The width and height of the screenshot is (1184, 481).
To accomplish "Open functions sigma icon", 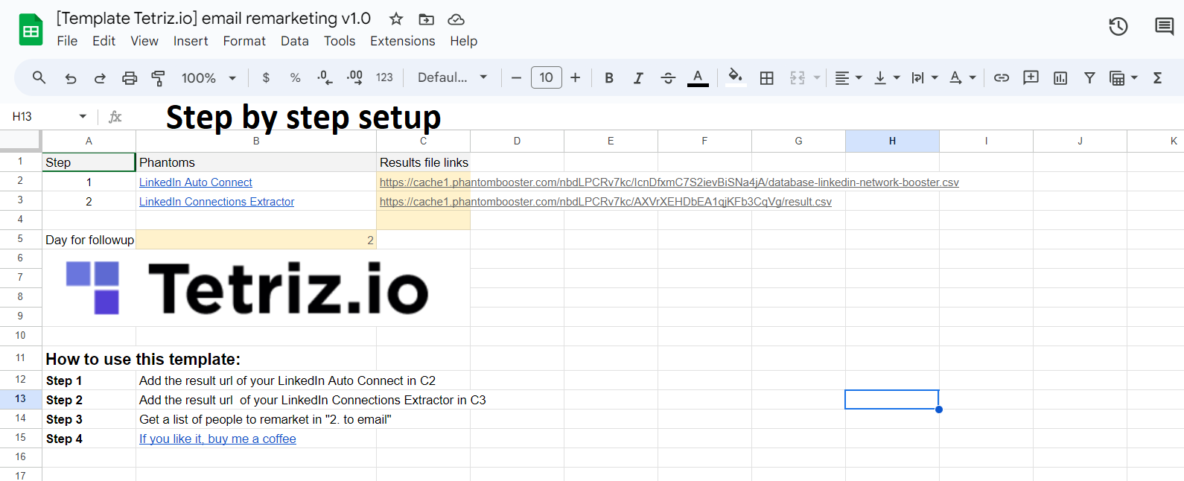I will tap(1157, 77).
